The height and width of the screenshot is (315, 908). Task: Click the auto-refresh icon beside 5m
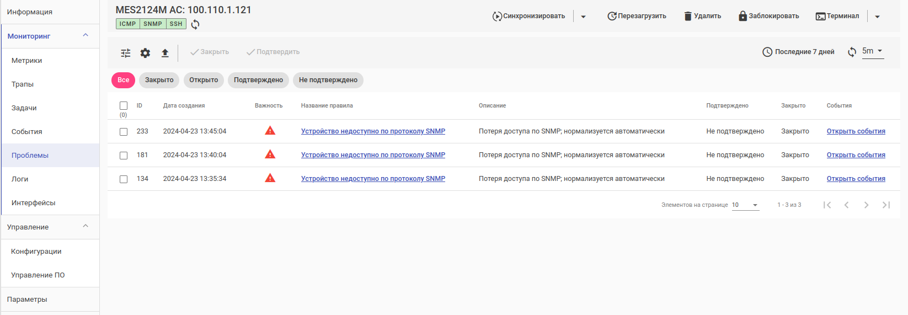tap(852, 52)
